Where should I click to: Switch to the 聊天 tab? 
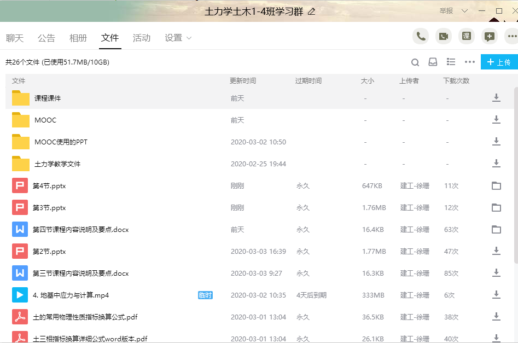15,38
